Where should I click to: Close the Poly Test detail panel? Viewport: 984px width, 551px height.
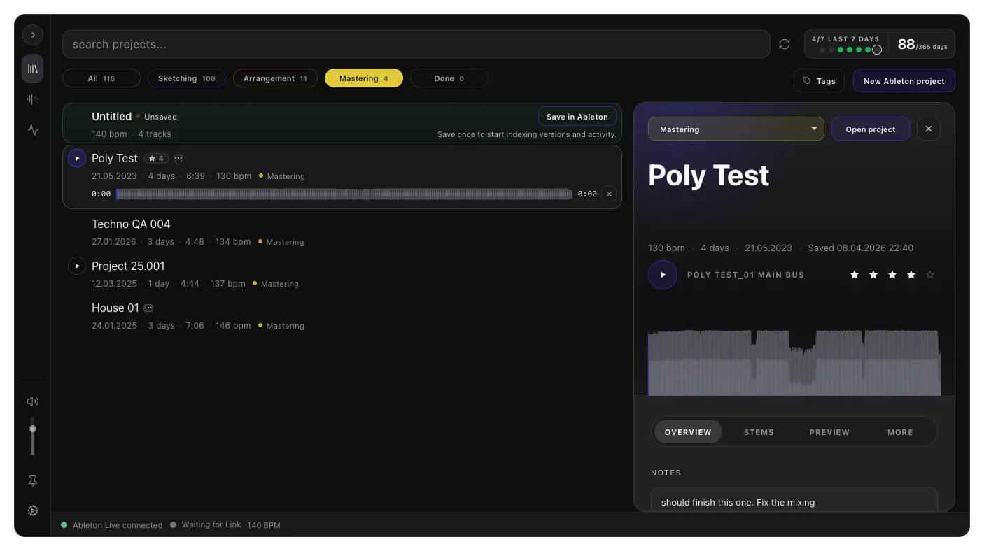click(929, 129)
